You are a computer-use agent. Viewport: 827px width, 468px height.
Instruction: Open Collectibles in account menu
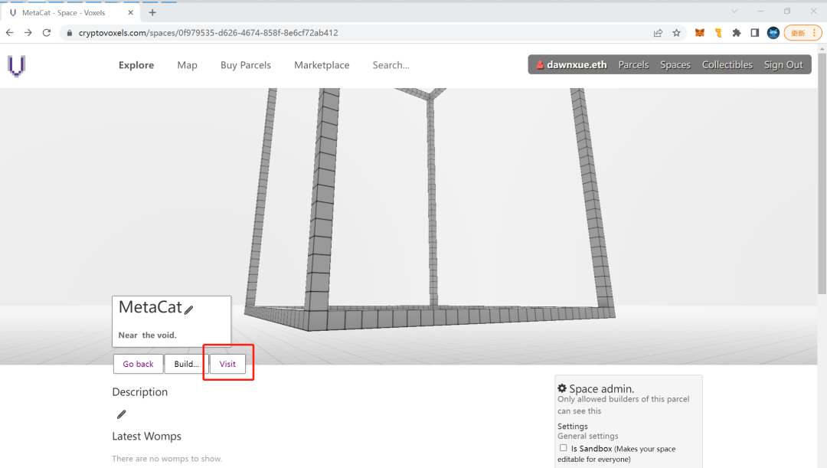pos(727,65)
